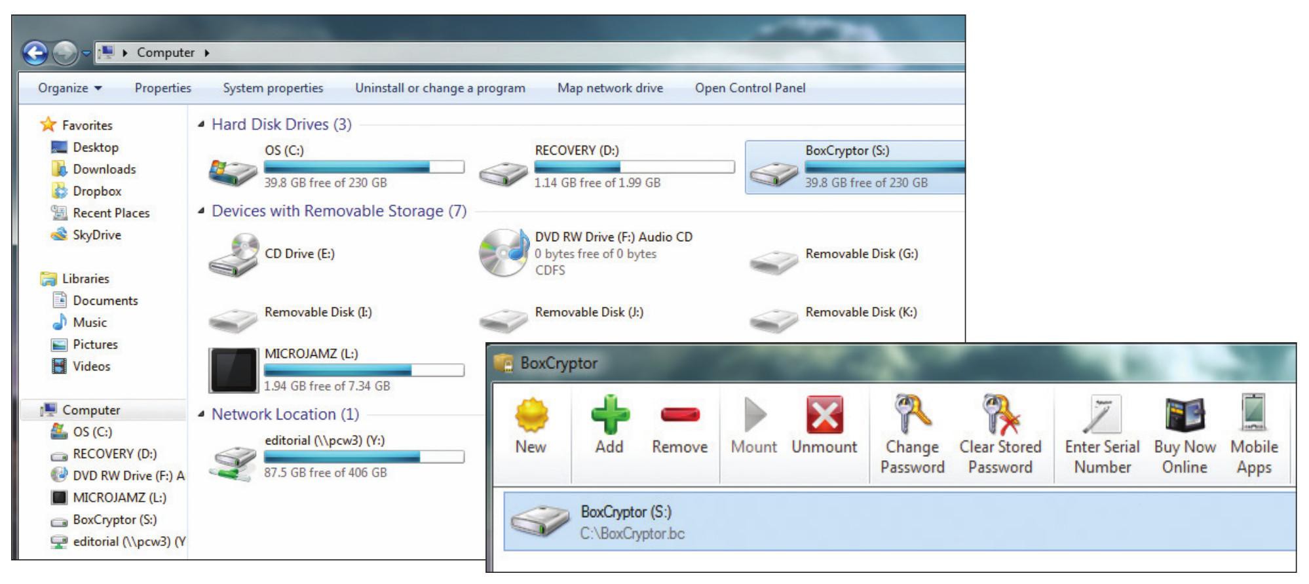Click Uninstall or change a program

pyautogui.click(x=440, y=88)
